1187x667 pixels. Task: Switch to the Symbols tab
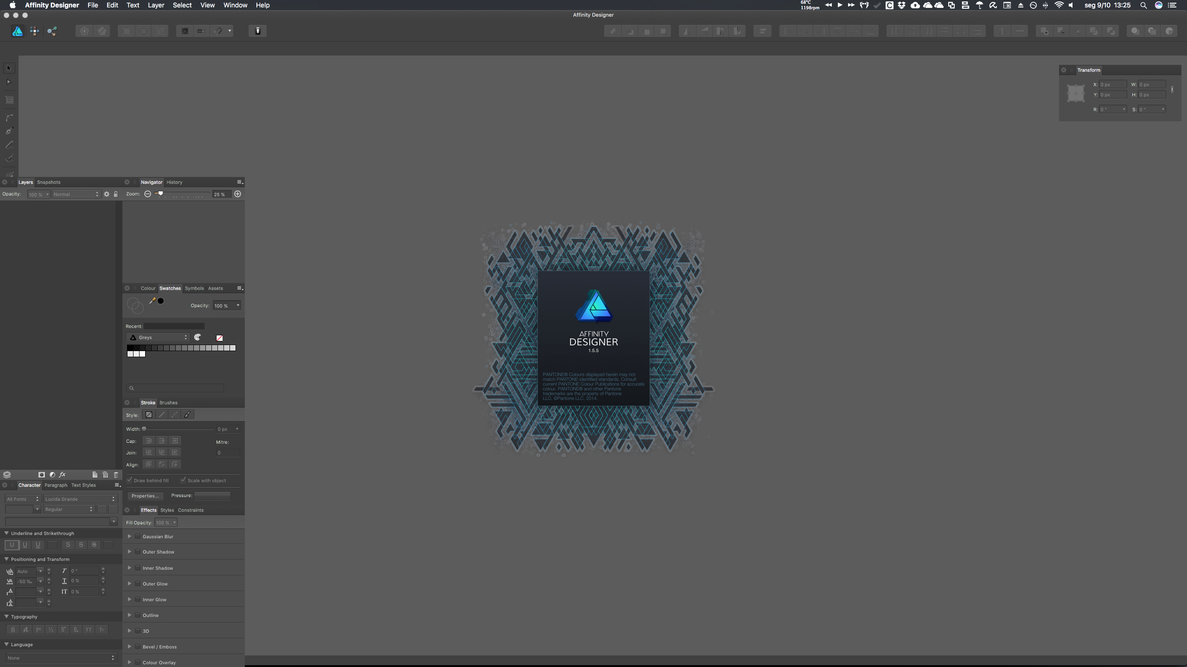(x=194, y=288)
